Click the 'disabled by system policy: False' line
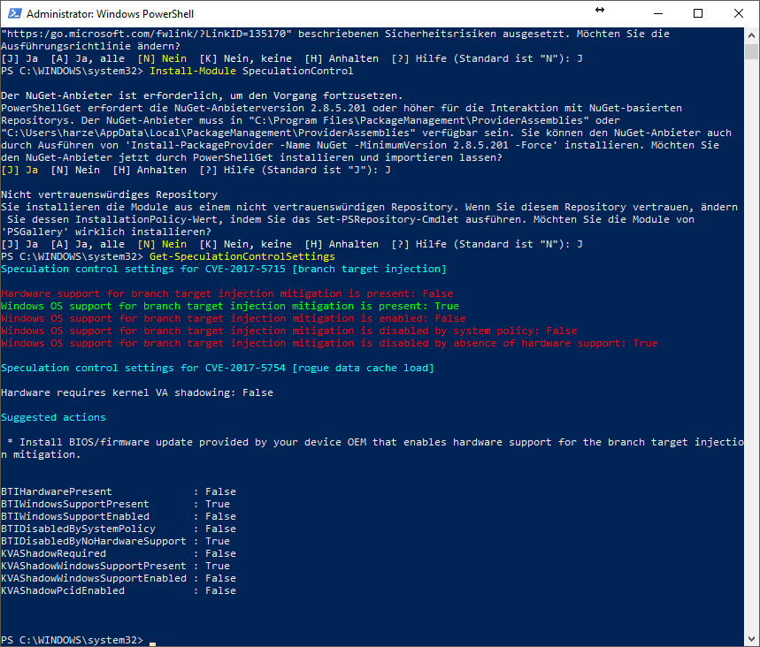This screenshot has height=647, width=760. pyautogui.click(x=289, y=331)
